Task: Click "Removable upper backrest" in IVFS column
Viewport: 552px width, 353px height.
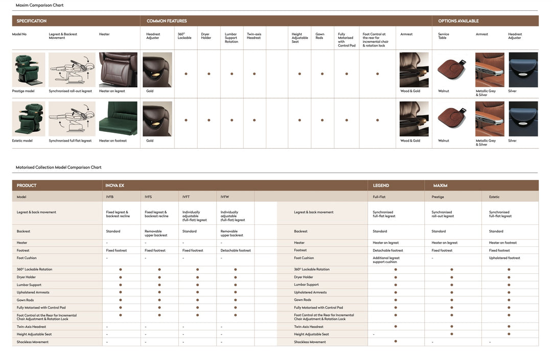Action: coord(156,233)
